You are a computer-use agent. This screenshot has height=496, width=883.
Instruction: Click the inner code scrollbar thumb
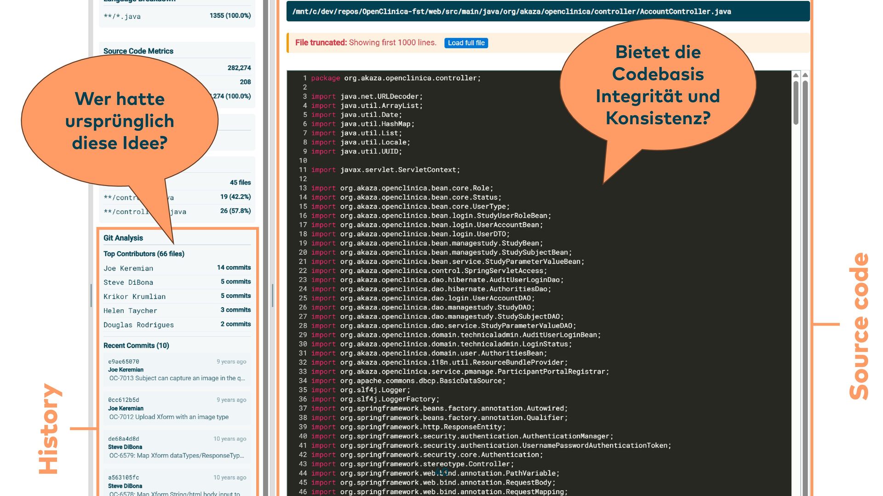point(796,103)
